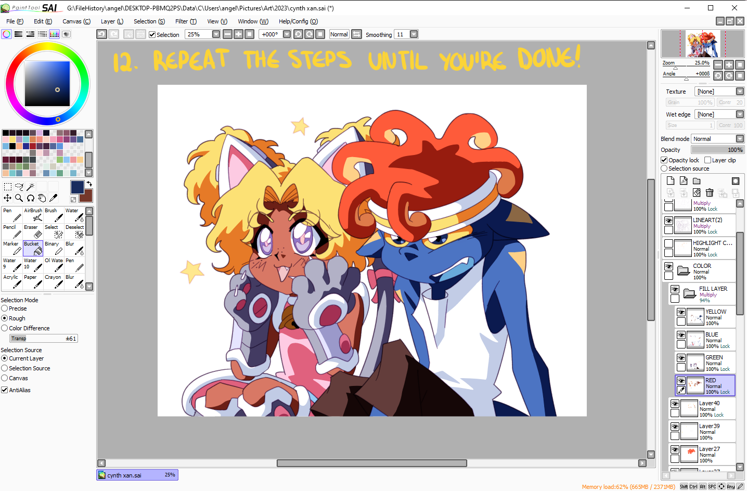Uncheck the Opacity lock checkbox
Viewport: 747px width, 491px height.
click(664, 160)
